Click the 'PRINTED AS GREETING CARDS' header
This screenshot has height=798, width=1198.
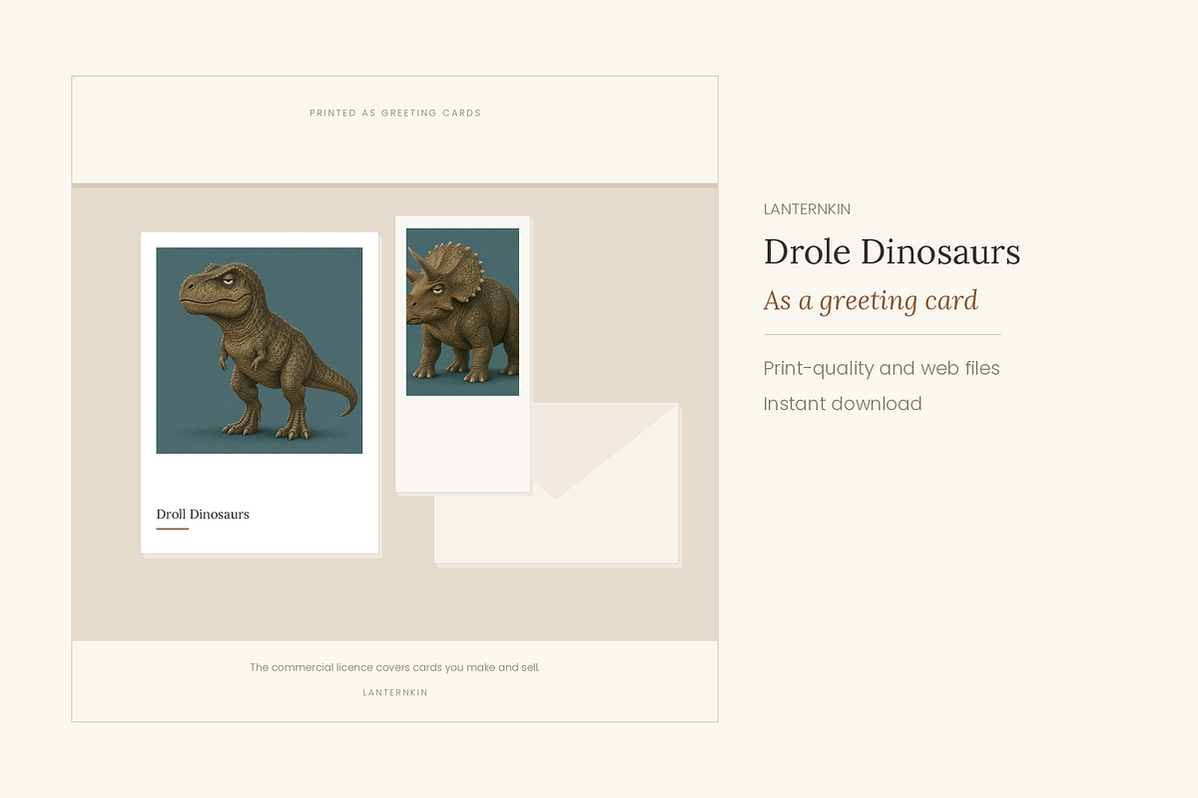395,113
